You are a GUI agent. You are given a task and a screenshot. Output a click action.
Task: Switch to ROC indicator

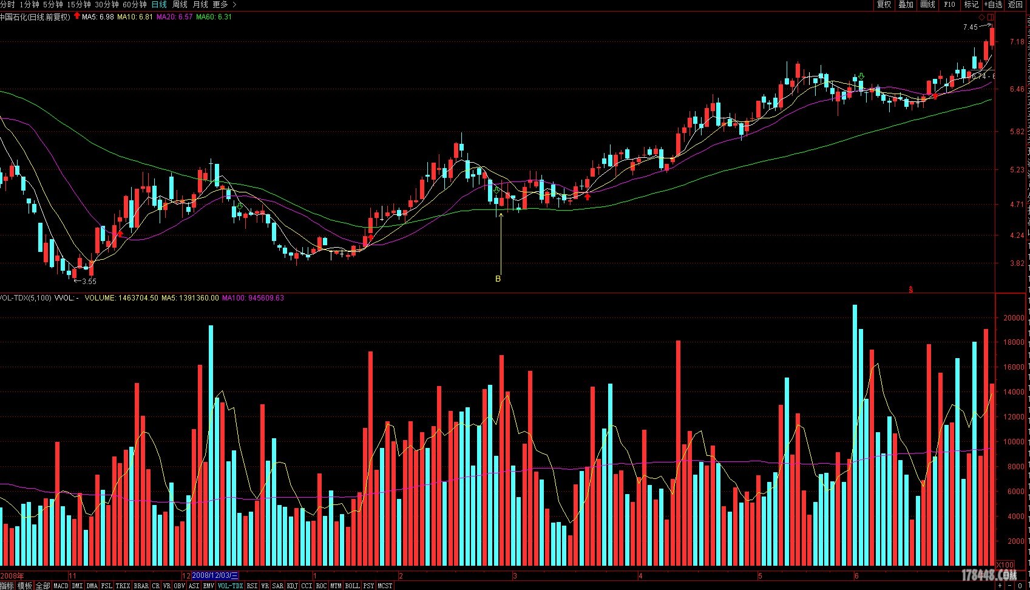[x=321, y=586]
